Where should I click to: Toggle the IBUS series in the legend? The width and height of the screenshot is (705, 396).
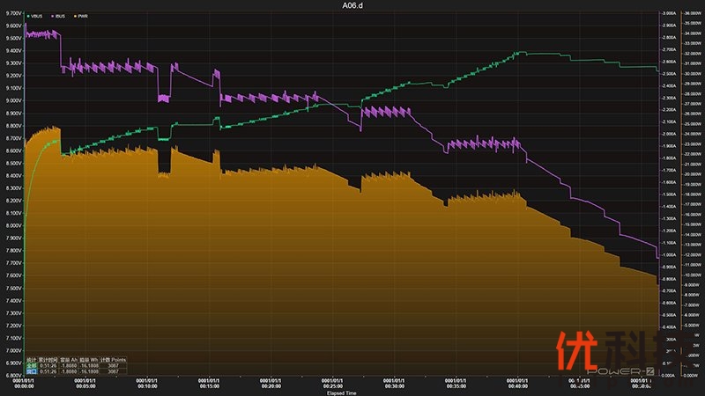(x=61, y=16)
